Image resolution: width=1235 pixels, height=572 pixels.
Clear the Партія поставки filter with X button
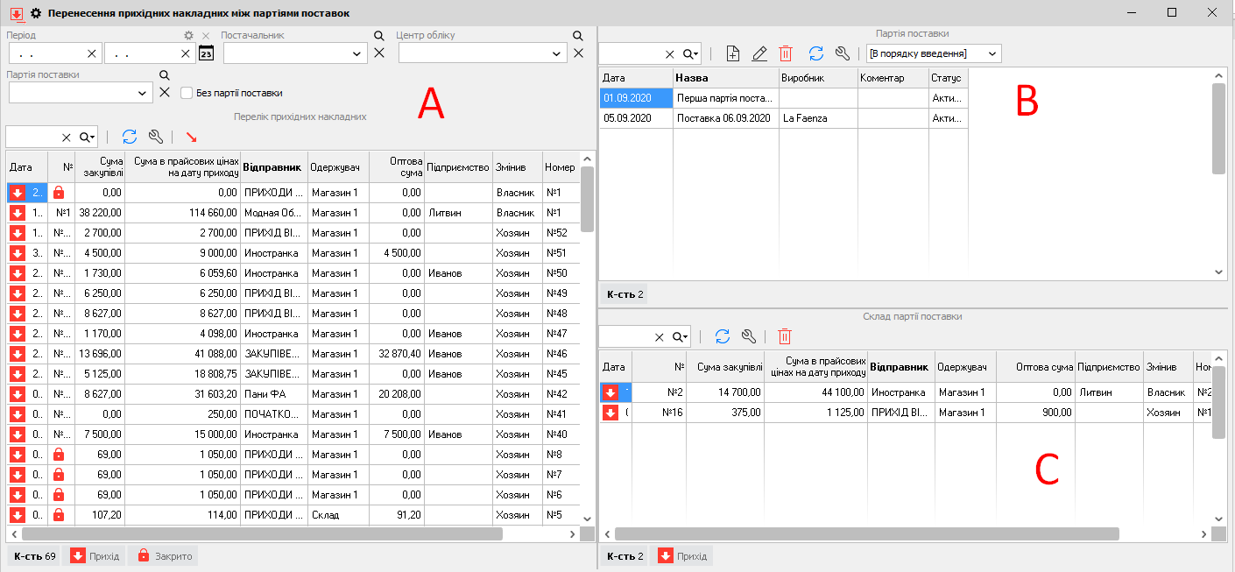pos(164,93)
